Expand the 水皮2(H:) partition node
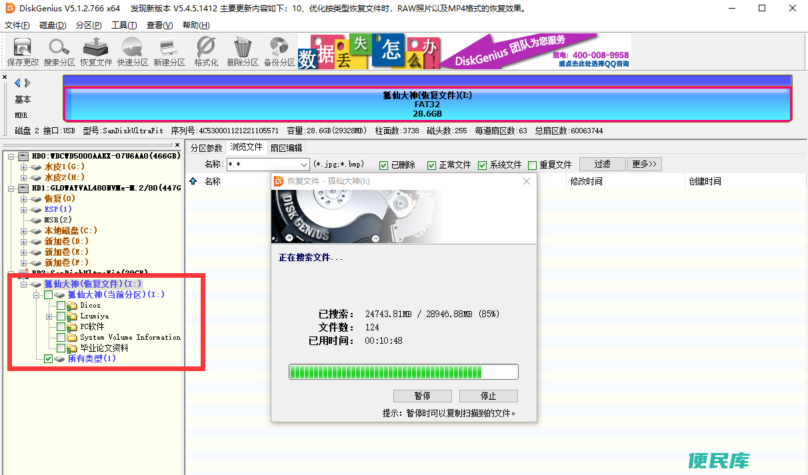Viewport: 808px width, 475px height. tap(24, 177)
